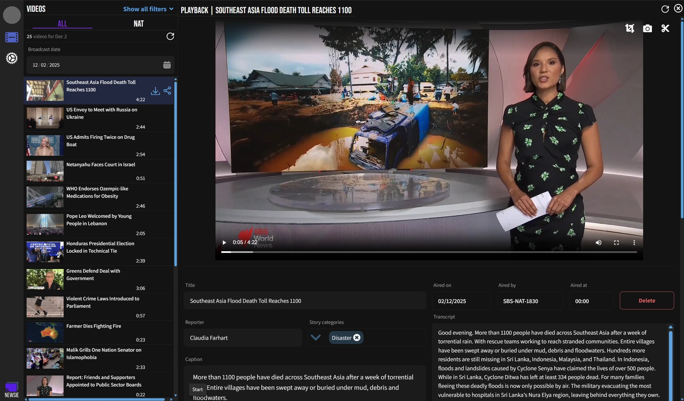Click the video progress bar

pos(428,252)
